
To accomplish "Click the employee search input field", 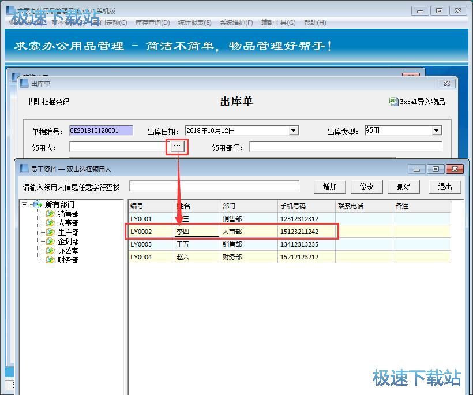I will [x=214, y=186].
